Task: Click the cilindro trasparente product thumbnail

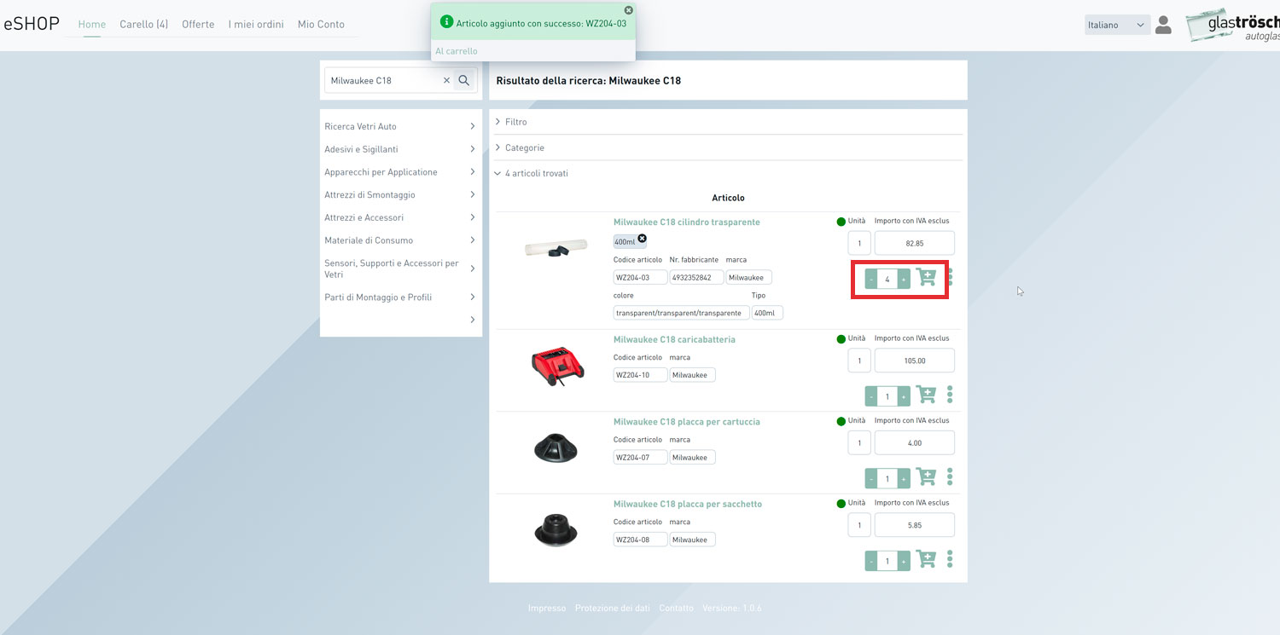Action: [556, 249]
